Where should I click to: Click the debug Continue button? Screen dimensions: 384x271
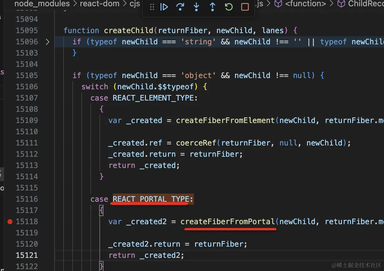coord(164,7)
